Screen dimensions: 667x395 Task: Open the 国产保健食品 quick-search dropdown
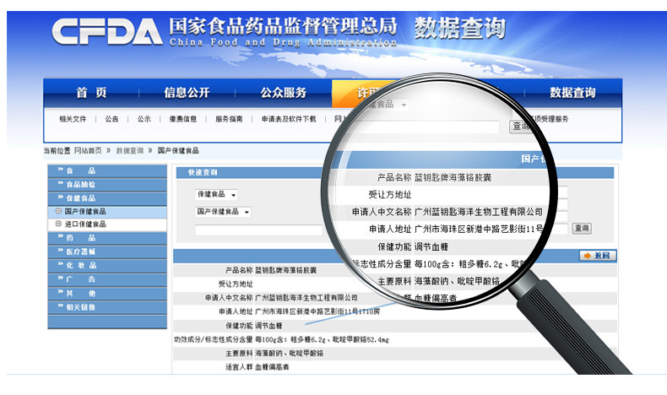point(223,212)
